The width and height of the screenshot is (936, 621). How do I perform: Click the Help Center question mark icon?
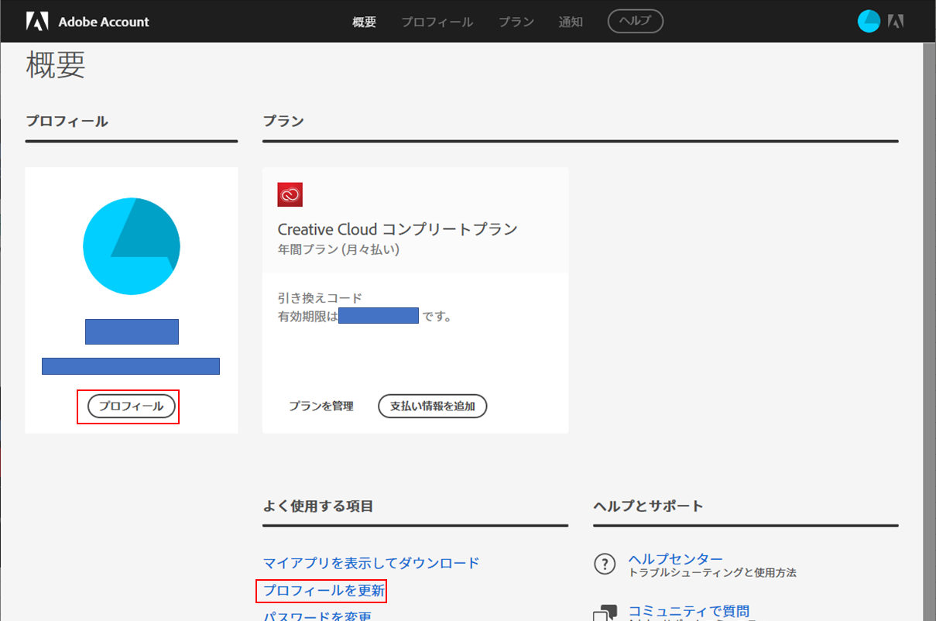(605, 564)
